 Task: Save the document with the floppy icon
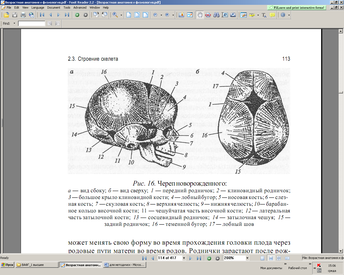15,15
